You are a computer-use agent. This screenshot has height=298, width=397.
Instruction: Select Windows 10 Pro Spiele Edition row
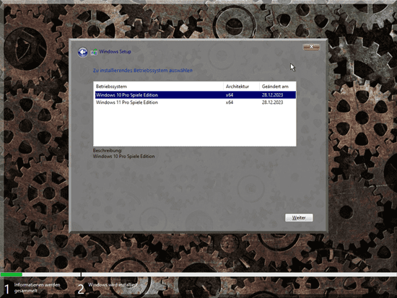pos(194,95)
